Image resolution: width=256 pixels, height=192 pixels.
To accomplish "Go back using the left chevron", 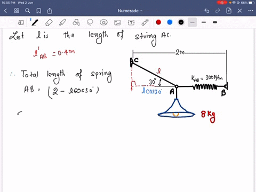I will coord(5,11).
